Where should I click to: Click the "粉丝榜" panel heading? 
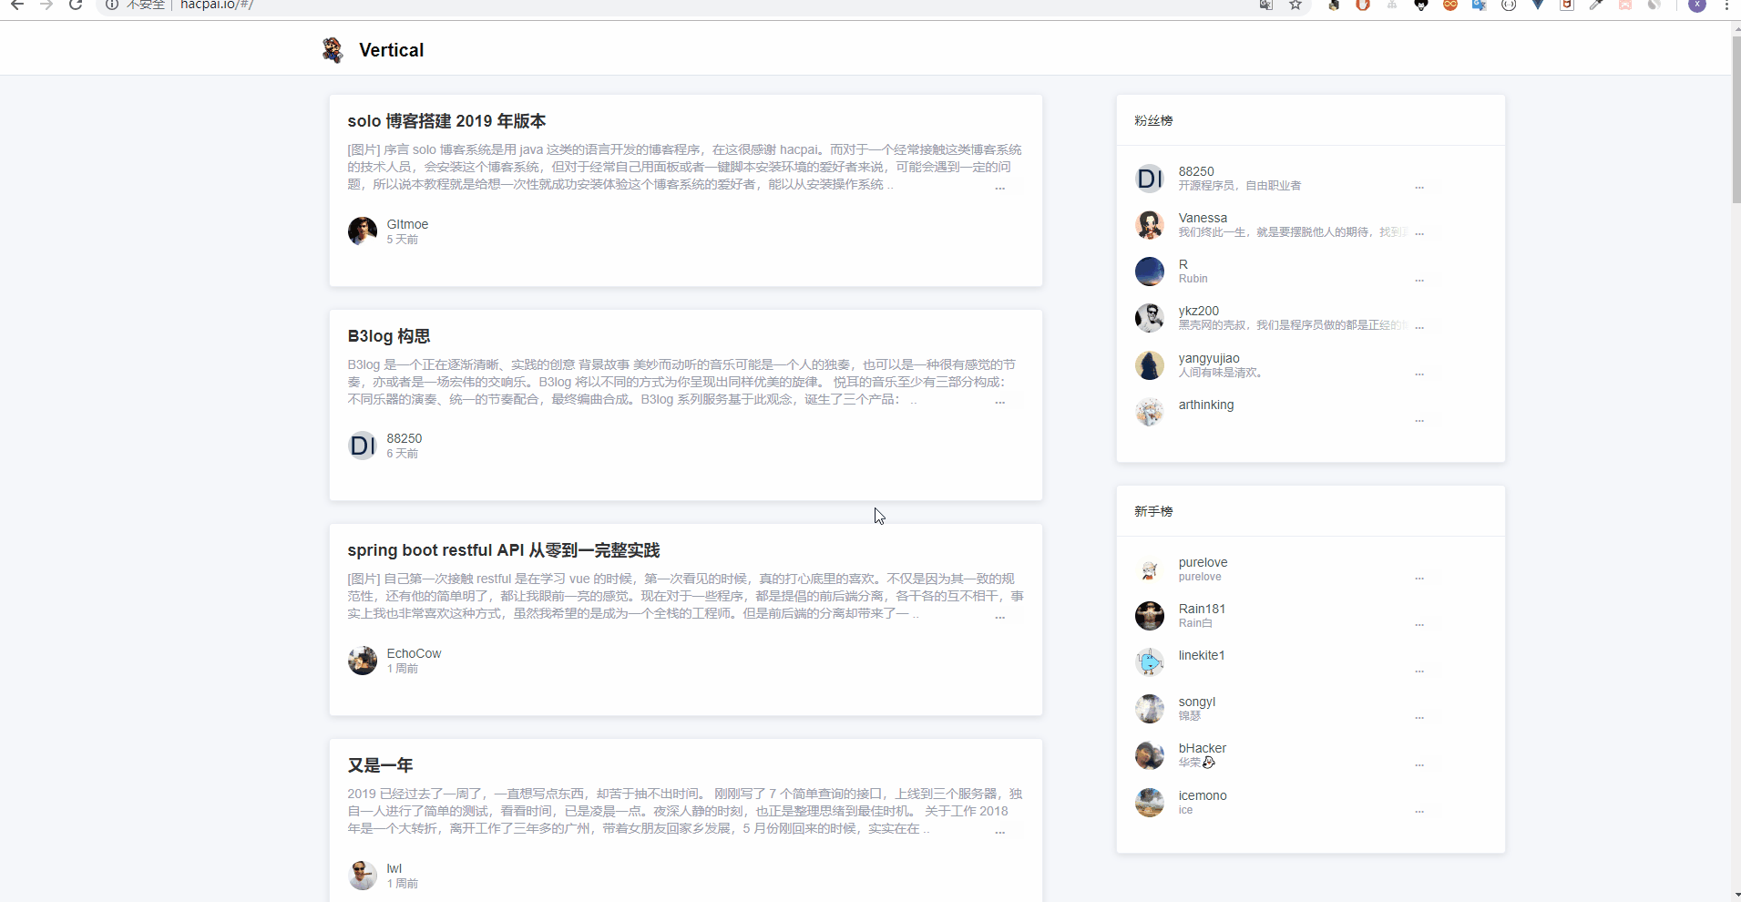tap(1153, 120)
